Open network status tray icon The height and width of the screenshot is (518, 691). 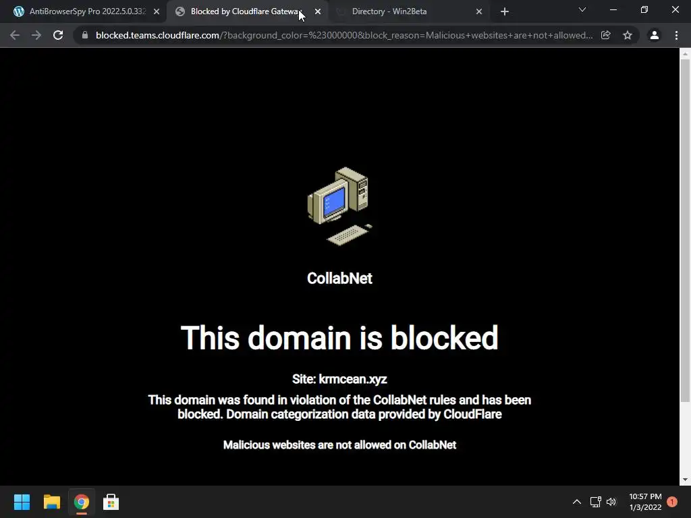pos(595,502)
